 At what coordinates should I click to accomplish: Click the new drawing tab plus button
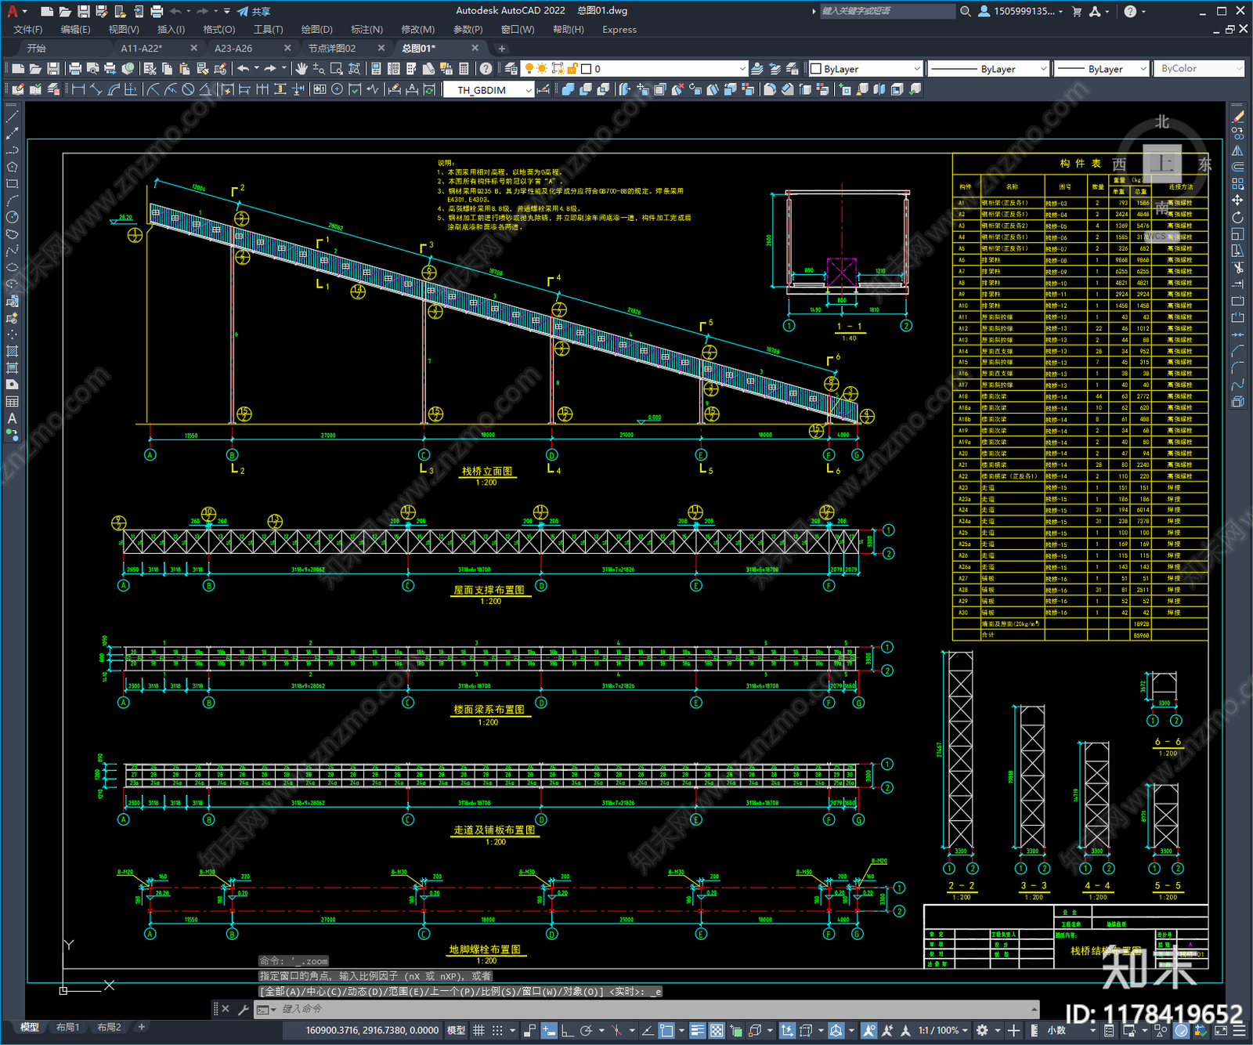502,49
